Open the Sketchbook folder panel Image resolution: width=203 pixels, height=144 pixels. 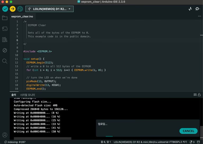click(5, 18)
